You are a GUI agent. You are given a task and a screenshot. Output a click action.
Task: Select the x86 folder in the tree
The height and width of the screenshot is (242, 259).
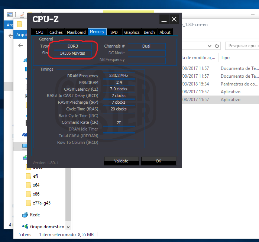tap(36, 194)
